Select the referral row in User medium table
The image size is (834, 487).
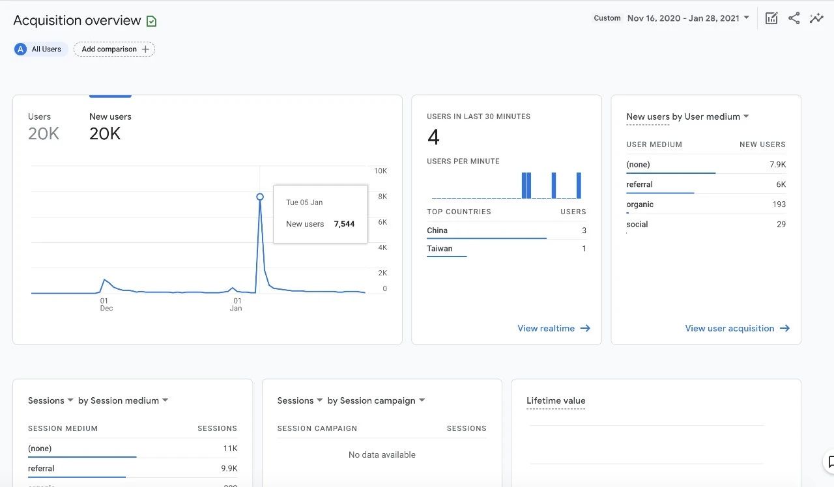coord(639,185)
